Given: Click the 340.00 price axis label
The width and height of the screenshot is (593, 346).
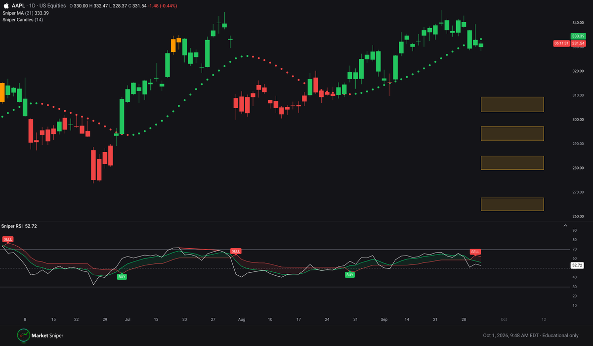Looking at the screenshot, I should pyautogui.click(x=578, y=23).
